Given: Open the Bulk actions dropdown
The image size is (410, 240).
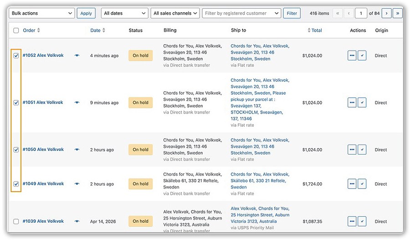Looking at the screenshot, I should point(42,13).
